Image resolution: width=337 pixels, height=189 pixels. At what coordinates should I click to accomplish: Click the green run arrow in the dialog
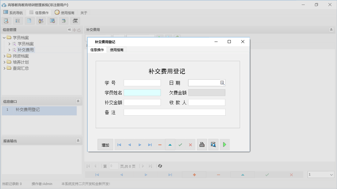(x=224, y=144)
